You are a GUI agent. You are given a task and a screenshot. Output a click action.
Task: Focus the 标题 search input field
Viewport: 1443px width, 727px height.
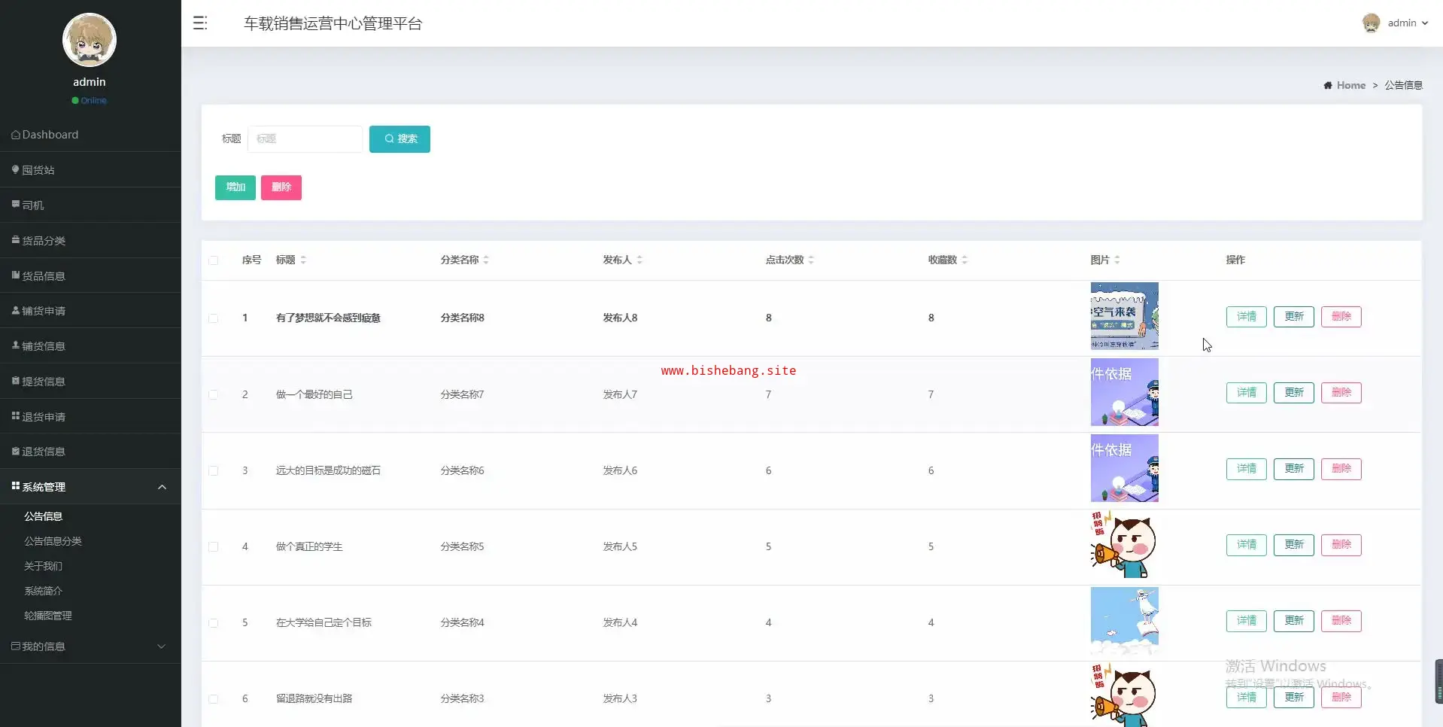(x=305, y=139)
